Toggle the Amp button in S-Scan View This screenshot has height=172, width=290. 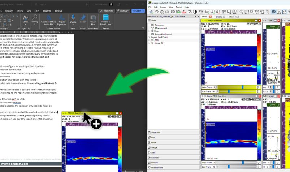tap(253, 24)
